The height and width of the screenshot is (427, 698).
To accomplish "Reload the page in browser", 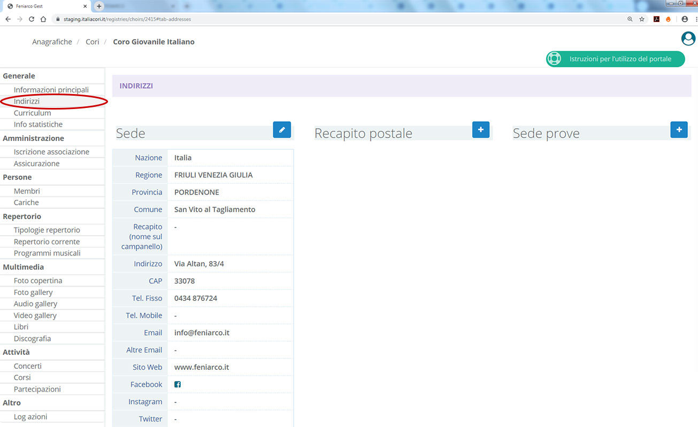I will point(32,19).
